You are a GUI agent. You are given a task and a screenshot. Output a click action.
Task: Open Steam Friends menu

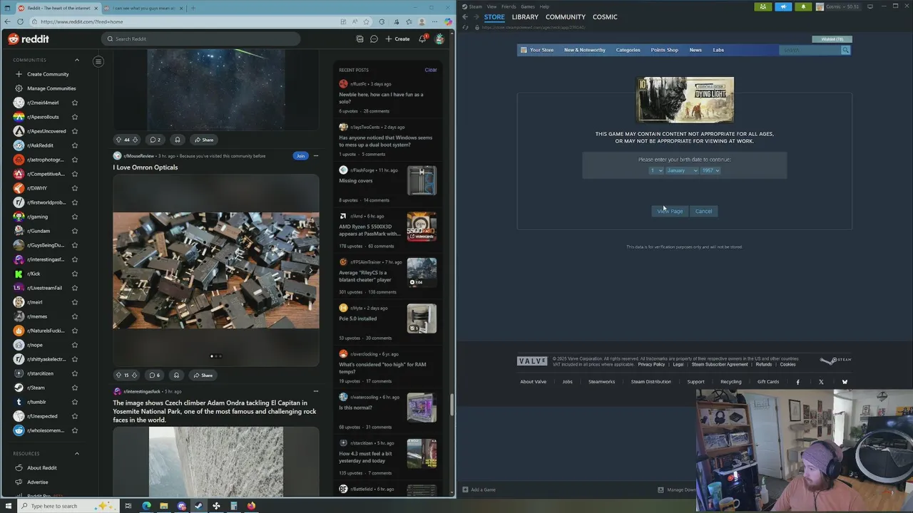(509, 6)
